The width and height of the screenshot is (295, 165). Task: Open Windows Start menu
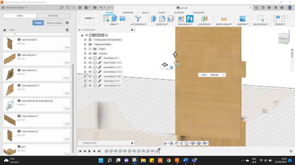coord(101,160)
